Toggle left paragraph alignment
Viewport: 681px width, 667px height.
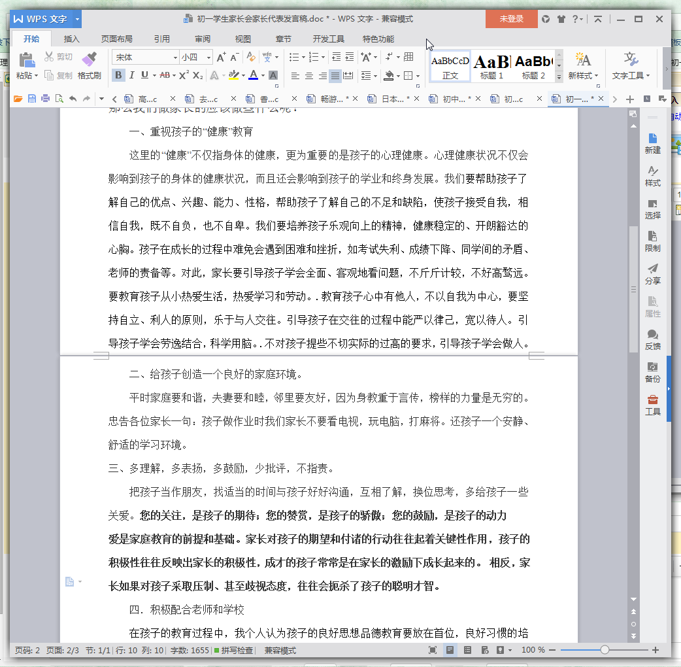point(295,76)
